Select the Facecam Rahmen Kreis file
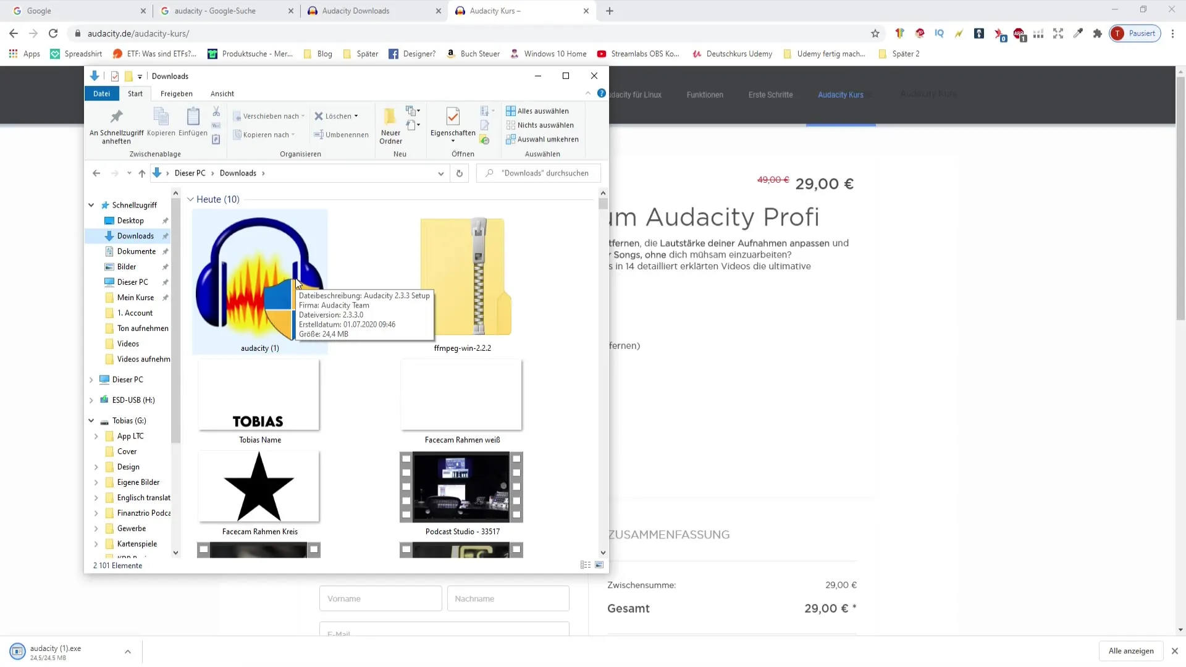This screenshot has width=1186, height=667. (259, 493)
